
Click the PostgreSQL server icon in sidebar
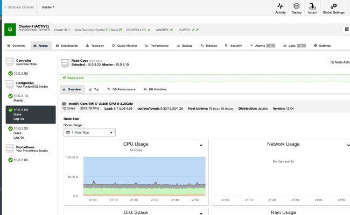tap(10, 84)
